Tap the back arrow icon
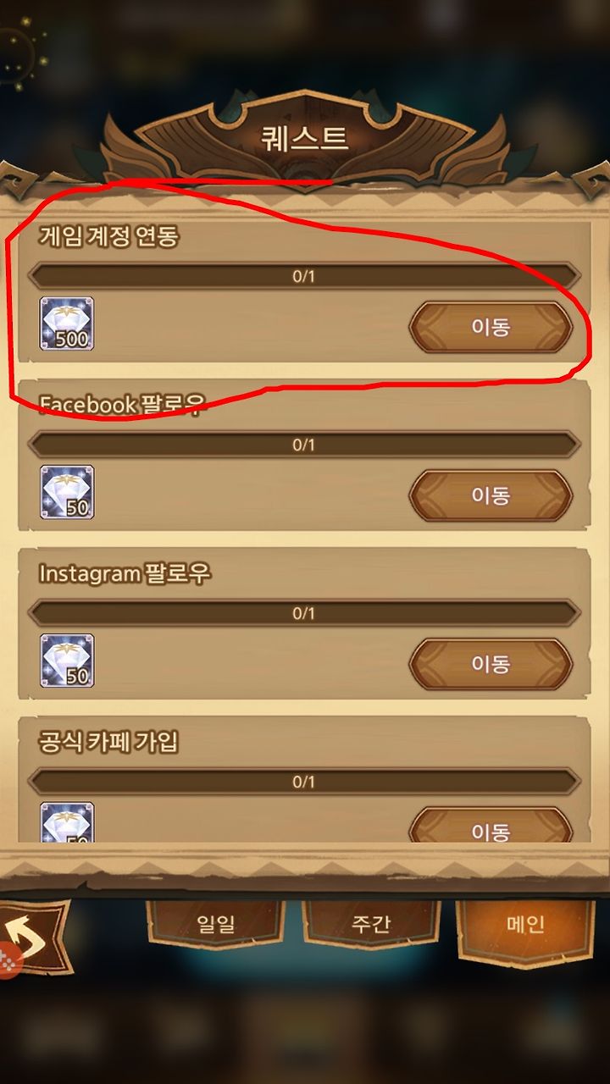The width and height of the screenshot is (610, 1084). tap(36, 937)
